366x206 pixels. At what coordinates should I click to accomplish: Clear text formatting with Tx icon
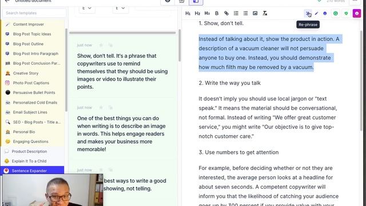(x=265, y=13)
